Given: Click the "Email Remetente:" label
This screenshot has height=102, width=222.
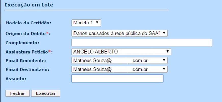Looking at the screenshot, I should coord(26,61).
